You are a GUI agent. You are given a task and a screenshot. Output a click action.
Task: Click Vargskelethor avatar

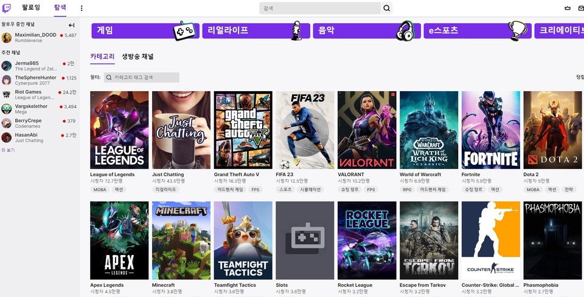click(x=6, y=109)
